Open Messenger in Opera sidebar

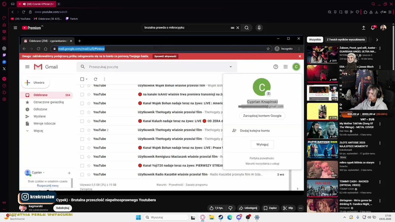(x=4, y=62)
